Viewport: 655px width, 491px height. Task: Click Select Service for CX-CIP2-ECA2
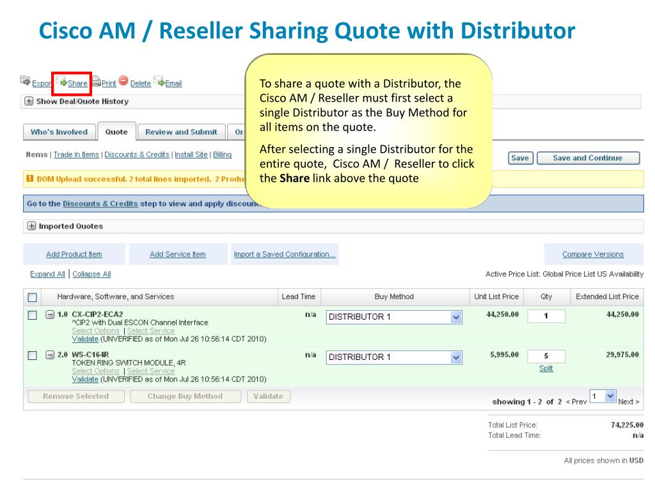pyautogui.click(x=151, y=331)
